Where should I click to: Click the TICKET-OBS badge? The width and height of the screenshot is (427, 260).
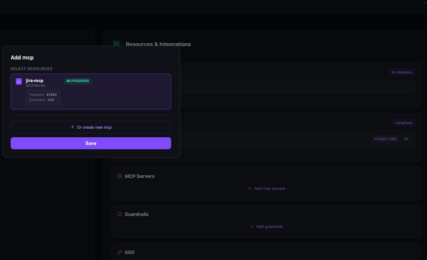(x=385, y=139)
